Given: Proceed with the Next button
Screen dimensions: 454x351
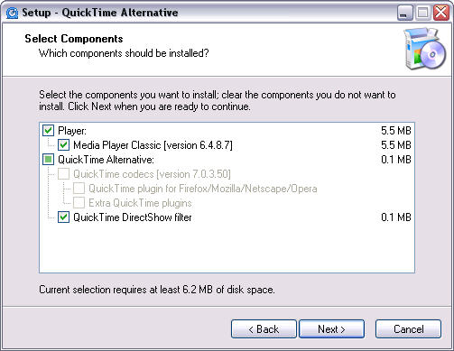Looking at the screenshot, I should click(331, 329).
